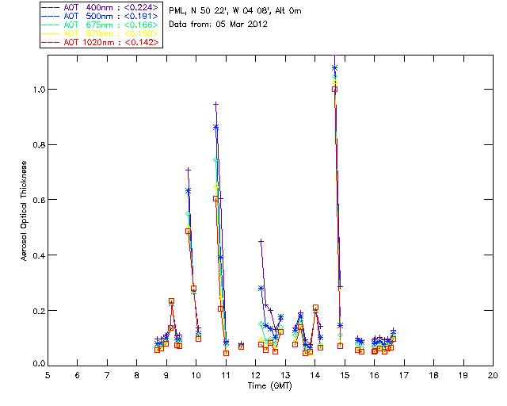Click the isolated data point at hour 11.5
The width and height of the screenshot is (507, 406).
pos(241,346)
